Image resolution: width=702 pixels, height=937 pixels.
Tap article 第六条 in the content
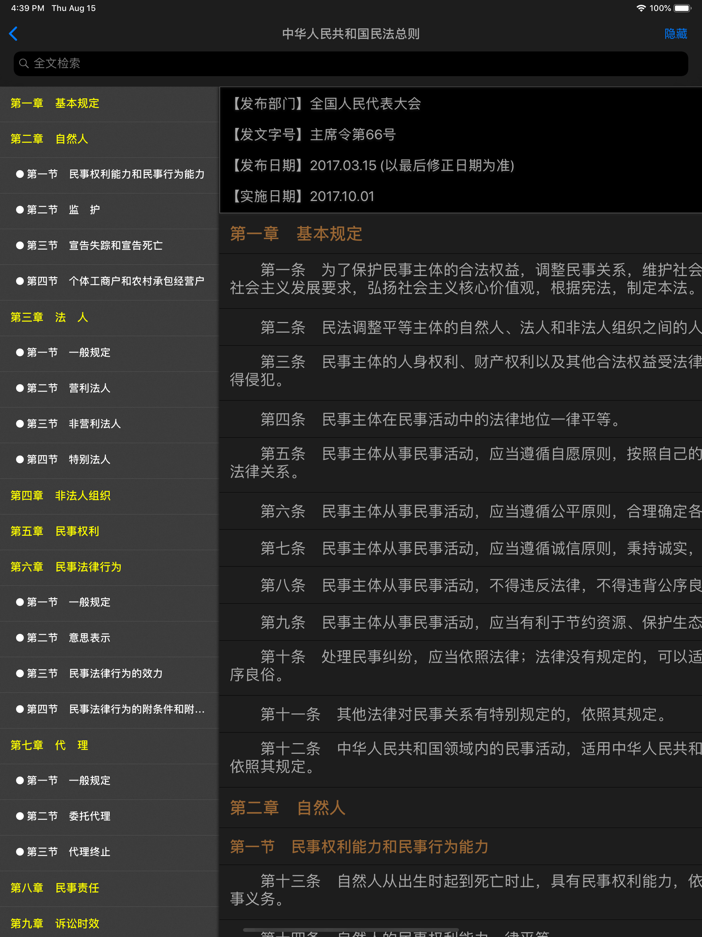461,511
